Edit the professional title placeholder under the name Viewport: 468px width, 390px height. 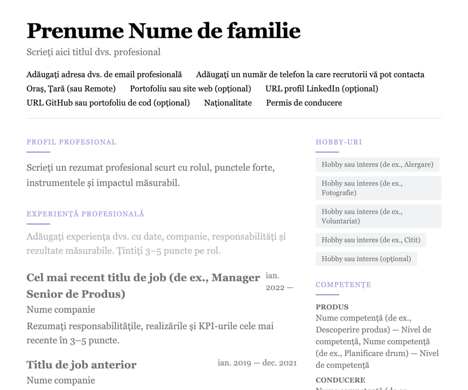(94, 52)
